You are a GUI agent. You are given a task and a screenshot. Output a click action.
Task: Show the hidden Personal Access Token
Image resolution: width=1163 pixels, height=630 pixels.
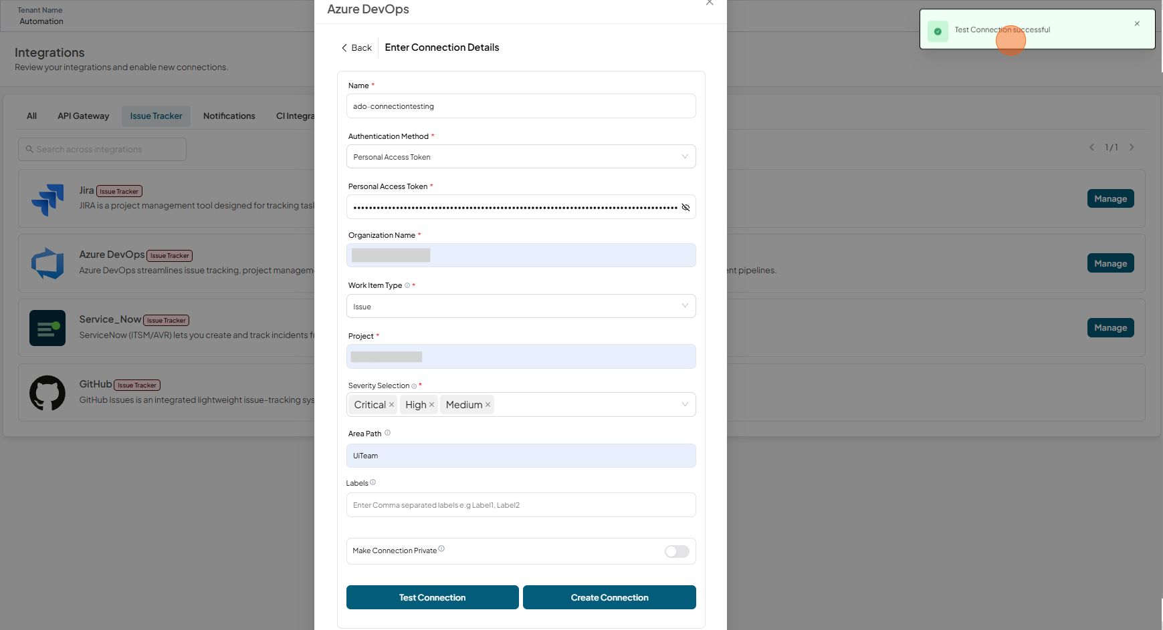(685, 207)
